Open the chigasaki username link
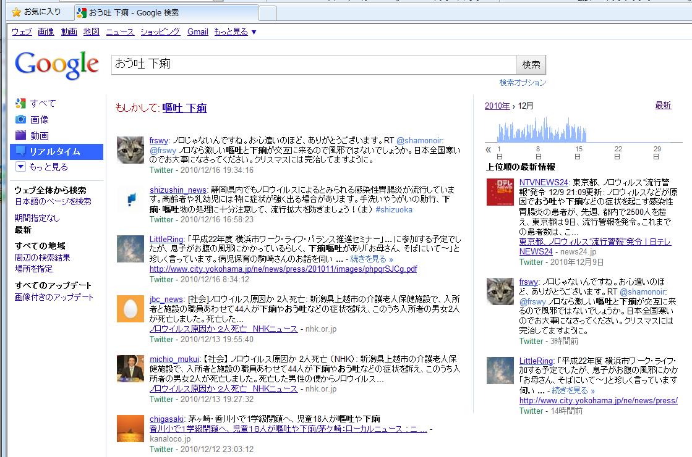 pos(166,419)
